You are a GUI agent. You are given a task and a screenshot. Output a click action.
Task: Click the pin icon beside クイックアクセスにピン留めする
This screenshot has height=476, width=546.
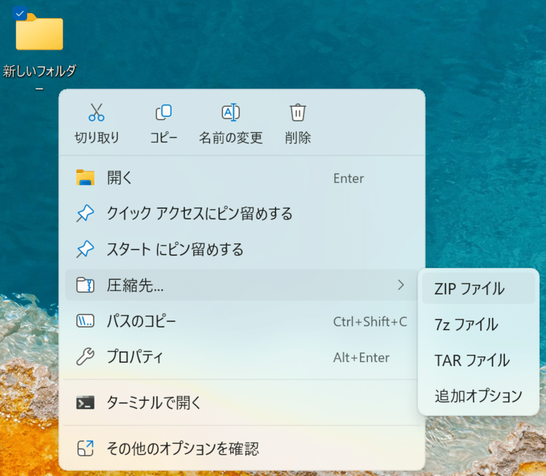pyautogui.click(x=85, y=214)
